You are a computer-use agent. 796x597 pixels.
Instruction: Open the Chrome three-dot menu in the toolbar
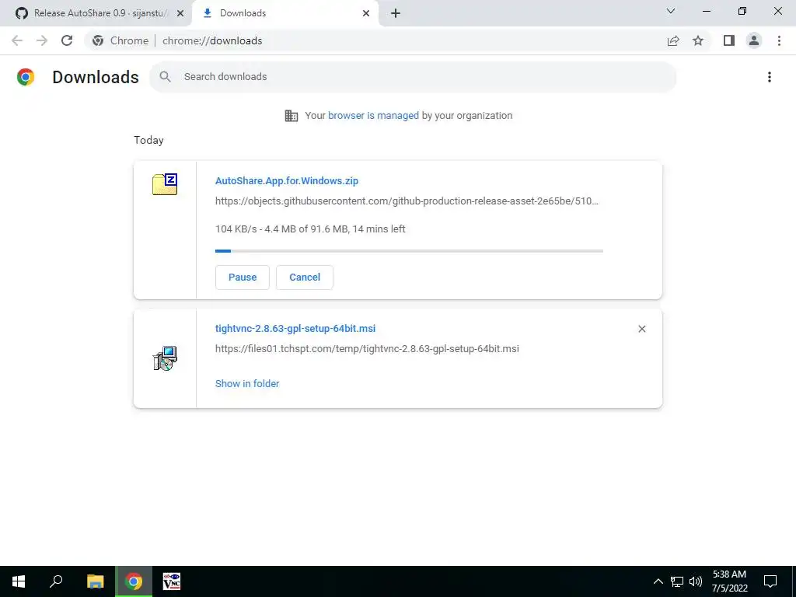click(x=779, y=40)
